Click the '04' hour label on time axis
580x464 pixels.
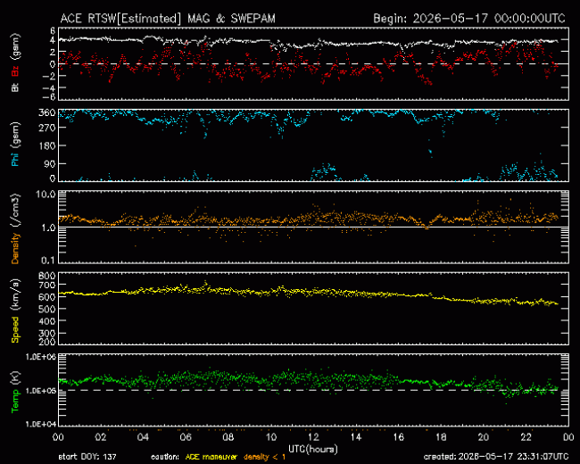click(x=143, y=437)
